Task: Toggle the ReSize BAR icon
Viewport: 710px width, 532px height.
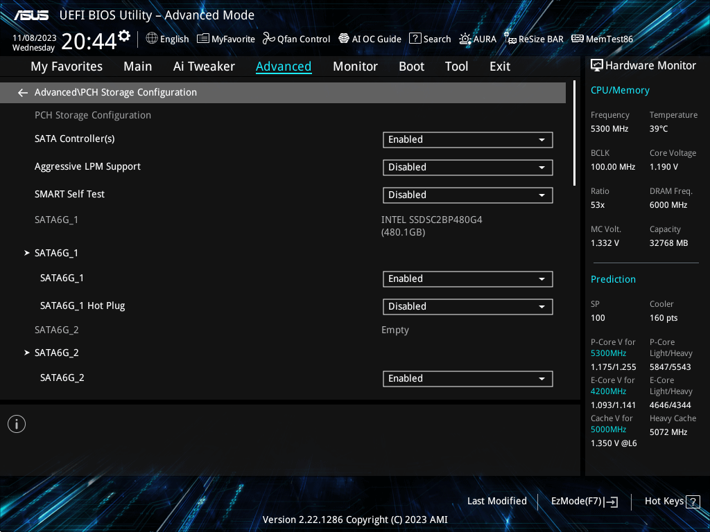Action: pos(510,39)
